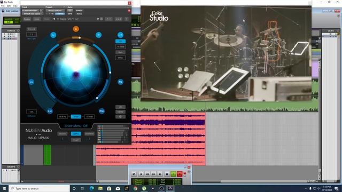Open Microsoft Store from the taskbar
Viewport: 342px width, 192px height.
click(x=109, y=188)
